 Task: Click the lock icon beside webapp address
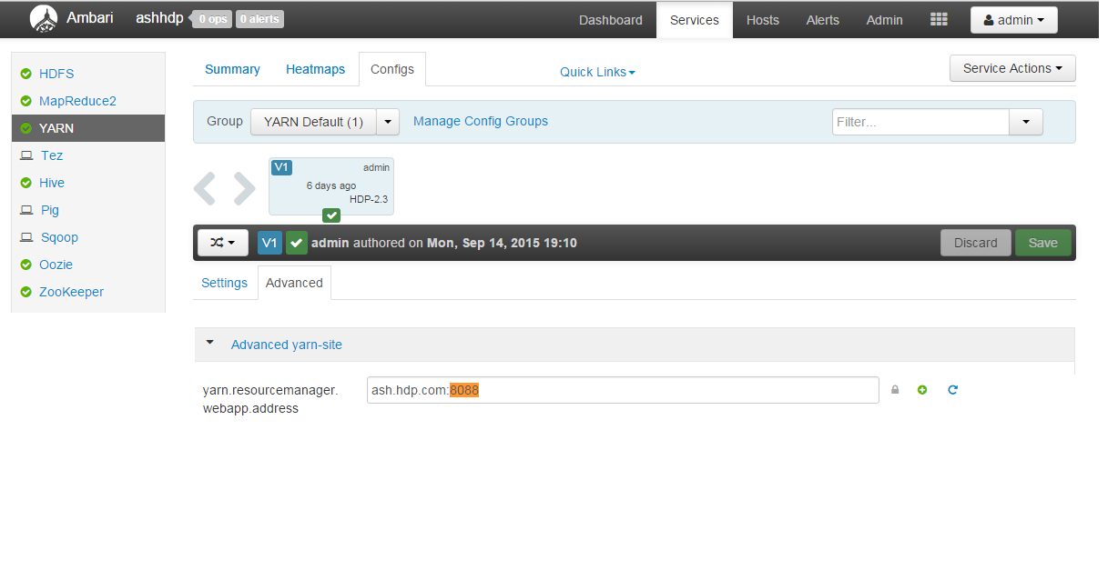coord(895,390)
